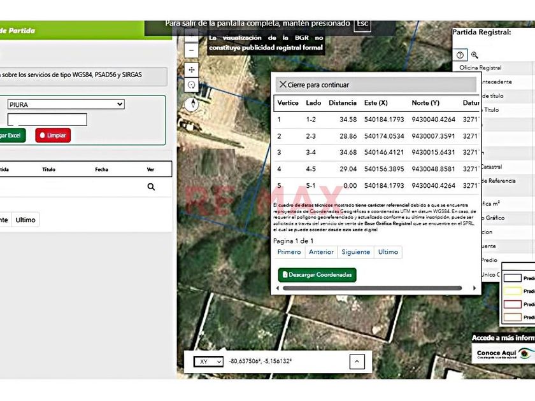Image resolution: width=535 pixels, height=401 pixels.
Task: Activate the pan map tool
Action: (x=192, y=69)
